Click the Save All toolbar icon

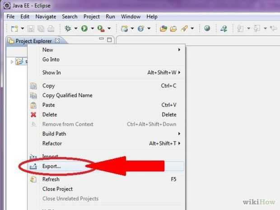click(x=41, y=28)
